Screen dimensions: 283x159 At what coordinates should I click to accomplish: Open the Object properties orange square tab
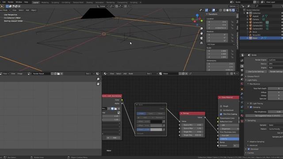pos(242,89)
